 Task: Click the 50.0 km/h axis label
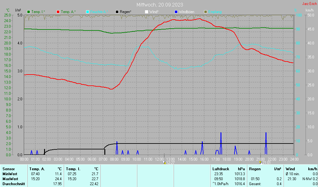pos(311,15)
